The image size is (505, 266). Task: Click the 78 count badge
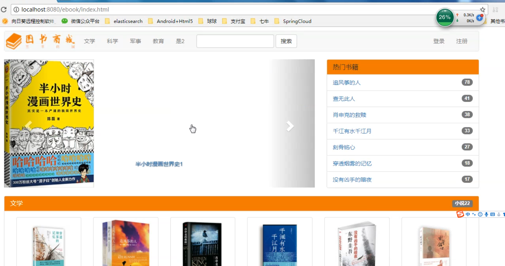[x=467, y=82]
